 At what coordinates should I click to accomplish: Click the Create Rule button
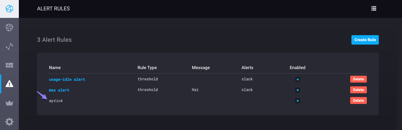tap(365, 40)
